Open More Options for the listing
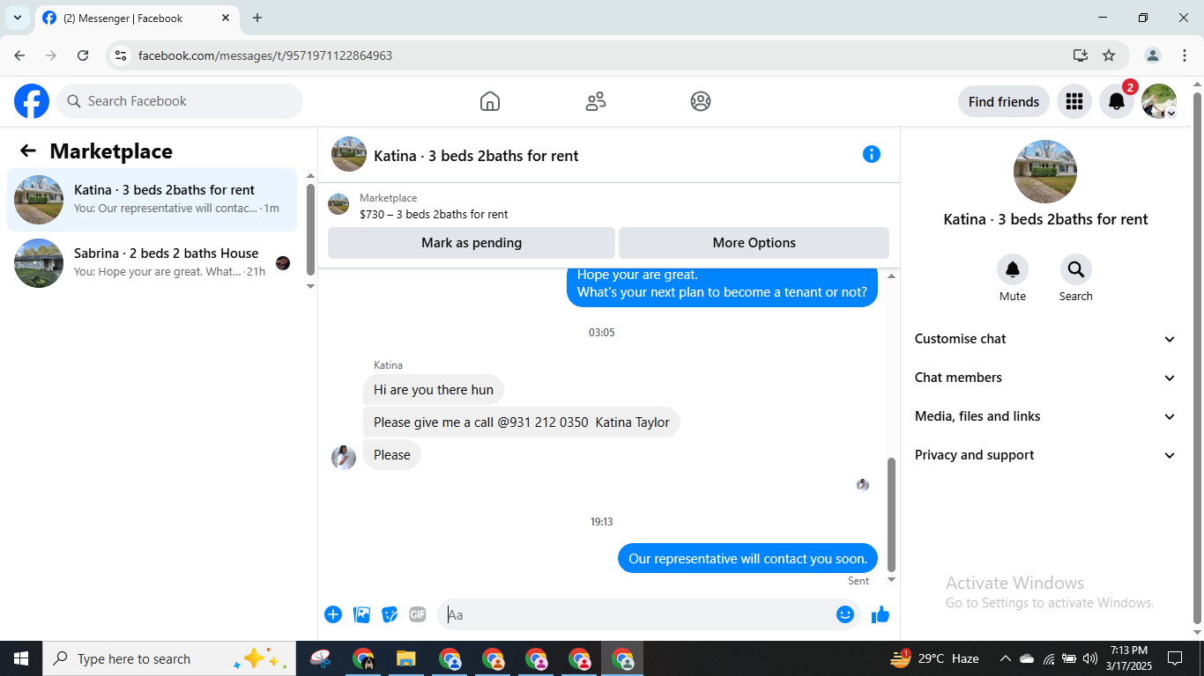Viewport: 1204px width, 676px height. (754, 243)
